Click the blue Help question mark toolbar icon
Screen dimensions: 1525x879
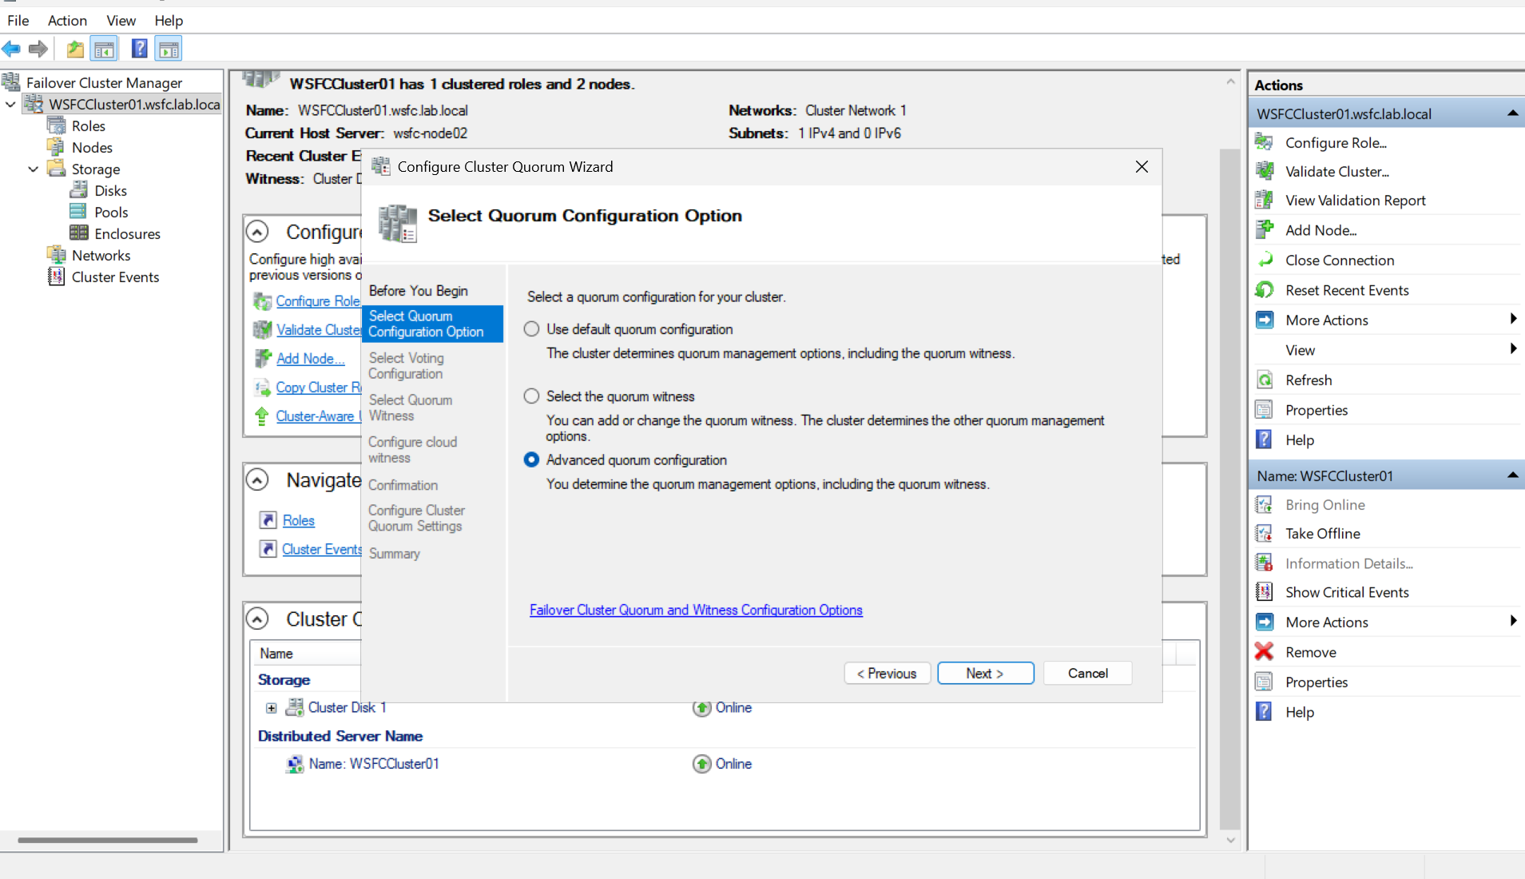[x=139, y=50]
